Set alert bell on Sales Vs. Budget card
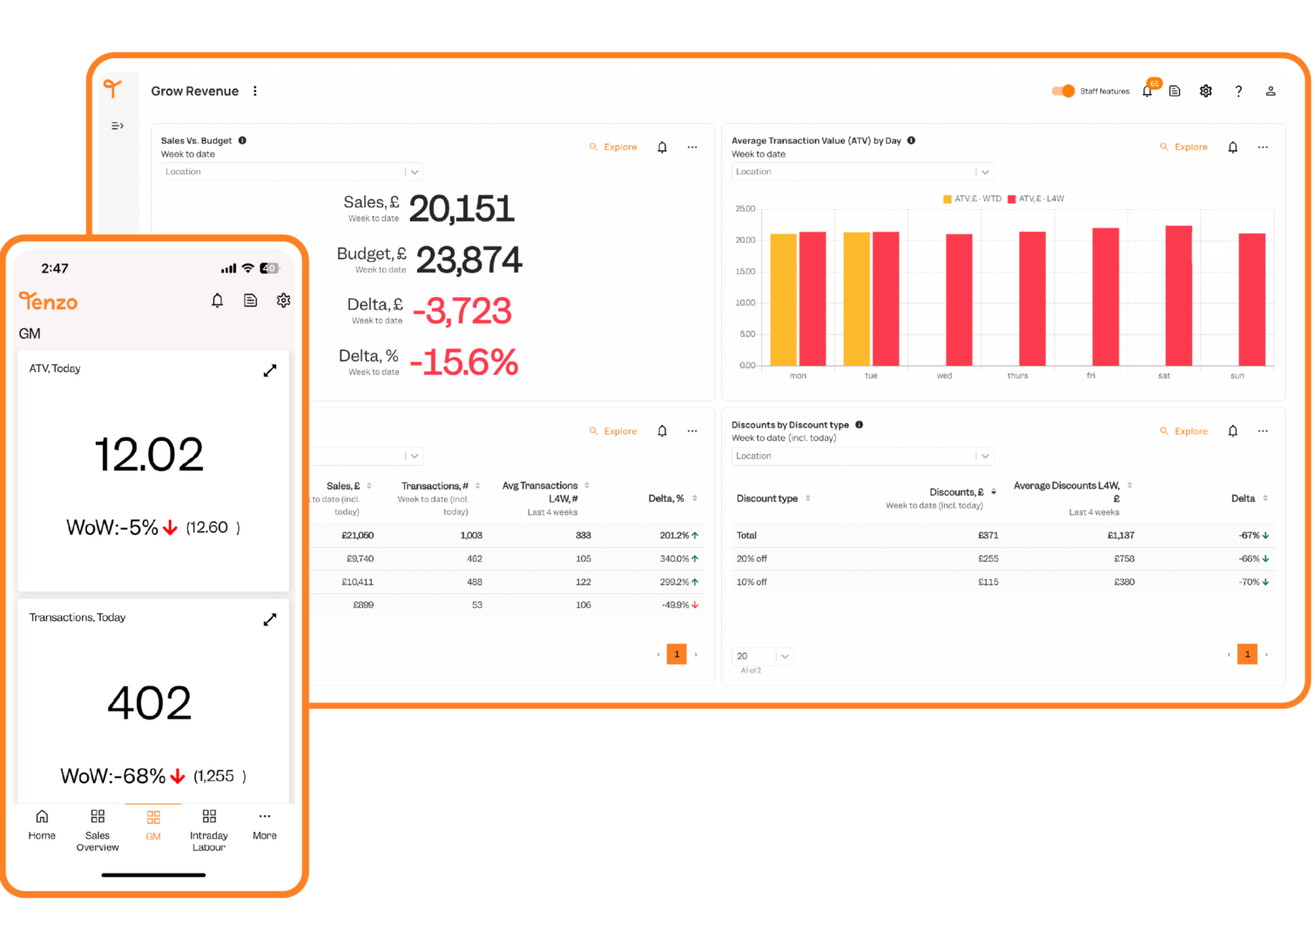This screenshot has height=939, width=1315. point(662,147)
